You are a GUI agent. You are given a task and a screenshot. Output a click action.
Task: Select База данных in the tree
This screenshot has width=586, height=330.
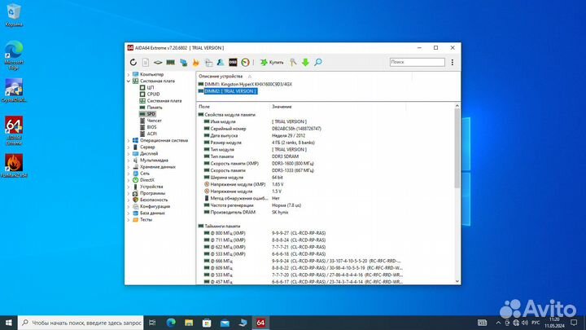click(x=152, y=213)
